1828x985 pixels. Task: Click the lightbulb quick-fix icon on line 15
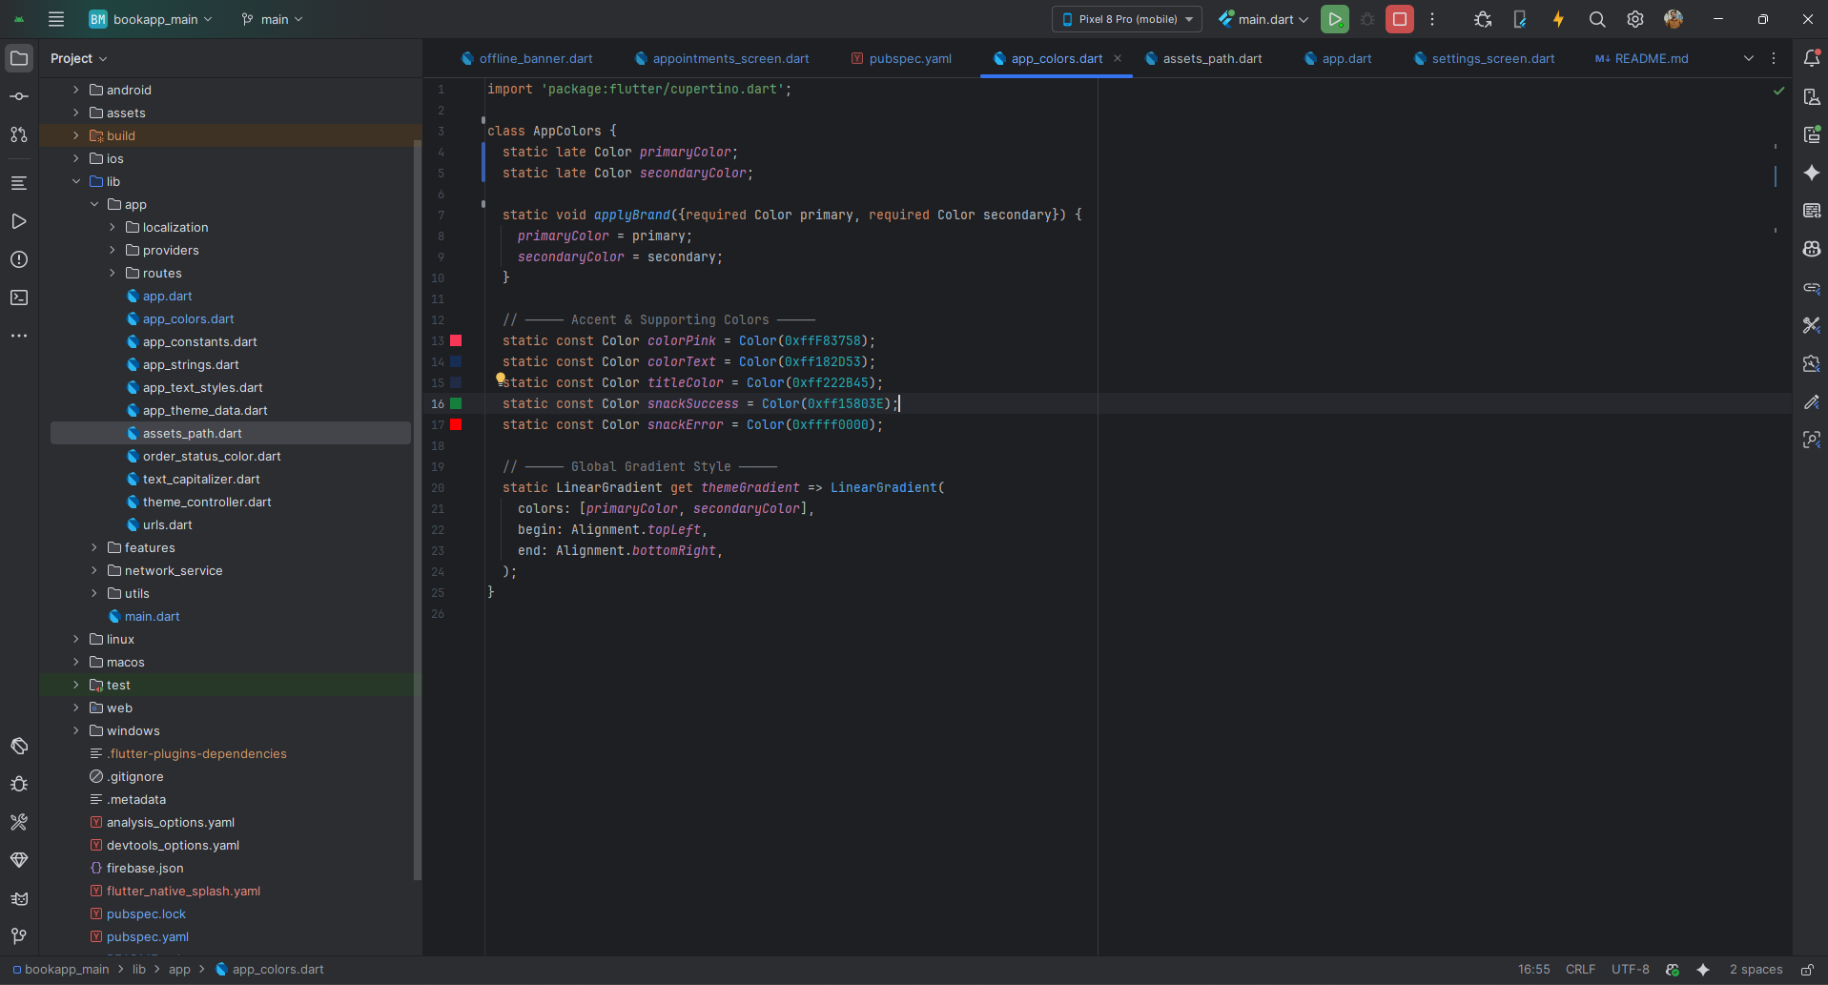500,379
